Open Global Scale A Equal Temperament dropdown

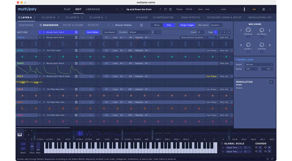234,148
